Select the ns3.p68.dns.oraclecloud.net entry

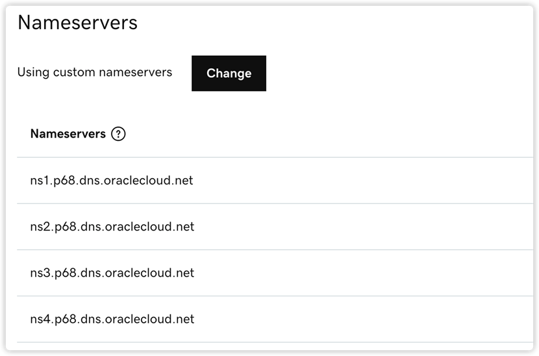point(112,273)
